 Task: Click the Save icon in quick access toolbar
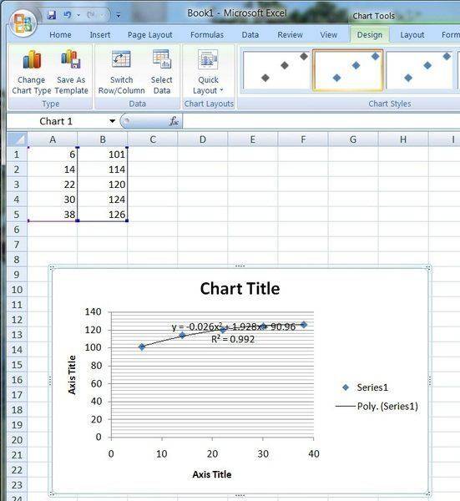point(51,15)
